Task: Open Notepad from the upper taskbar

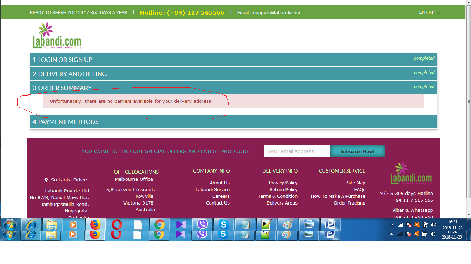Action: point(245,225)
